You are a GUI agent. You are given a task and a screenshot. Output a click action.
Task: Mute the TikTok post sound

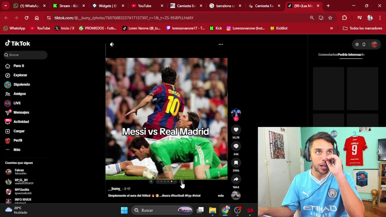[112, 44]
